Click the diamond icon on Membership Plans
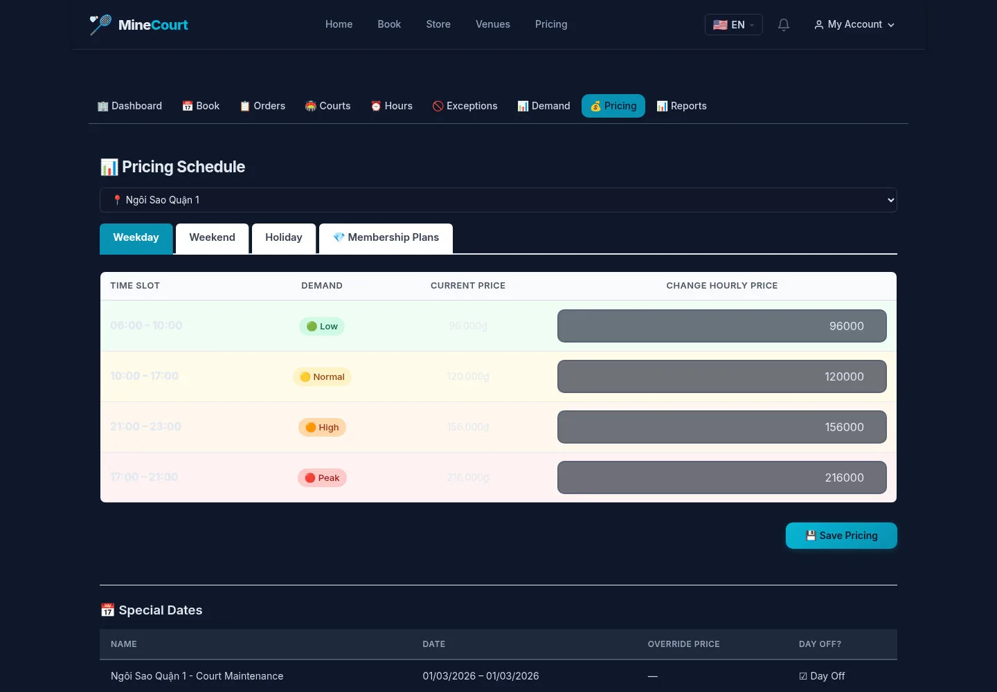 tap(339, 237)
